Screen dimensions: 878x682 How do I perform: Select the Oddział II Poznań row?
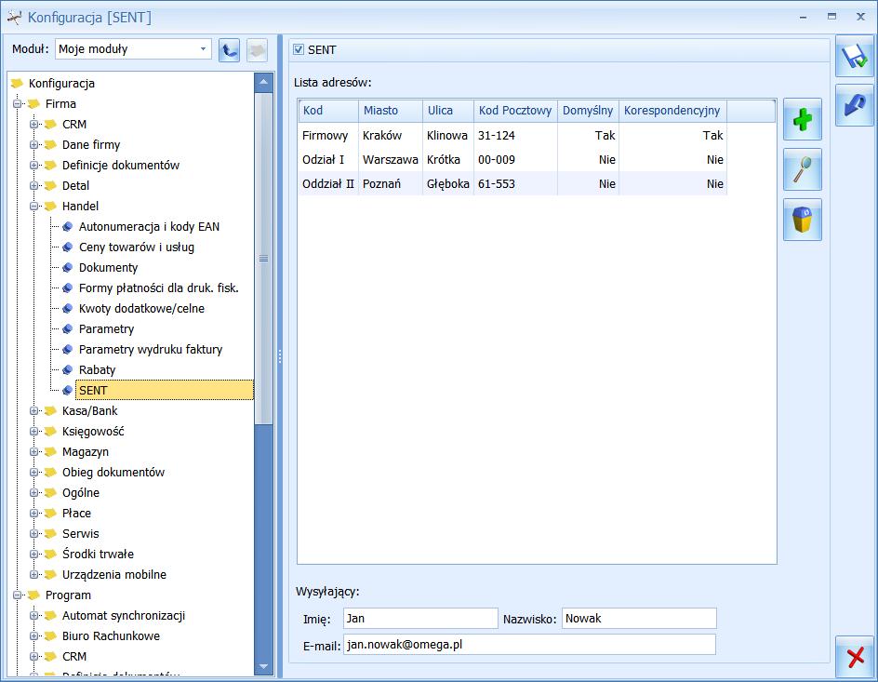click(x=512, y=183)
